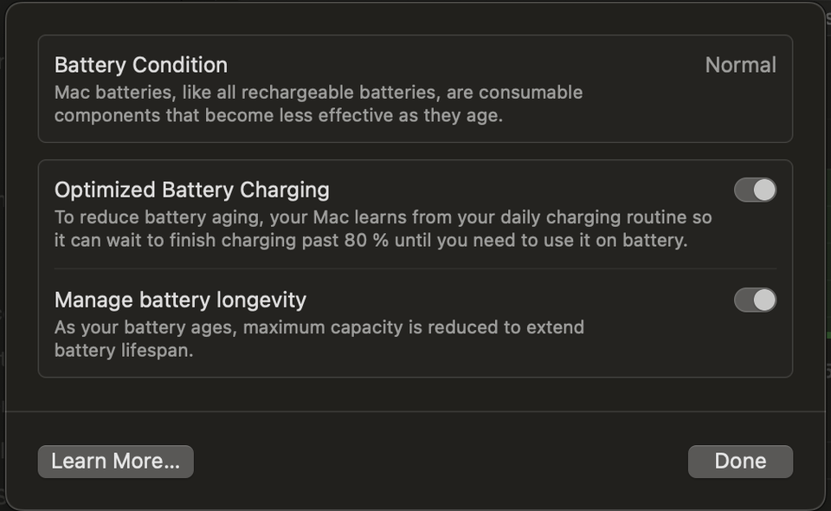Click the Manage battery longevity label
Viewport: 831px width, 511px height.
click(x=180, y=300)
